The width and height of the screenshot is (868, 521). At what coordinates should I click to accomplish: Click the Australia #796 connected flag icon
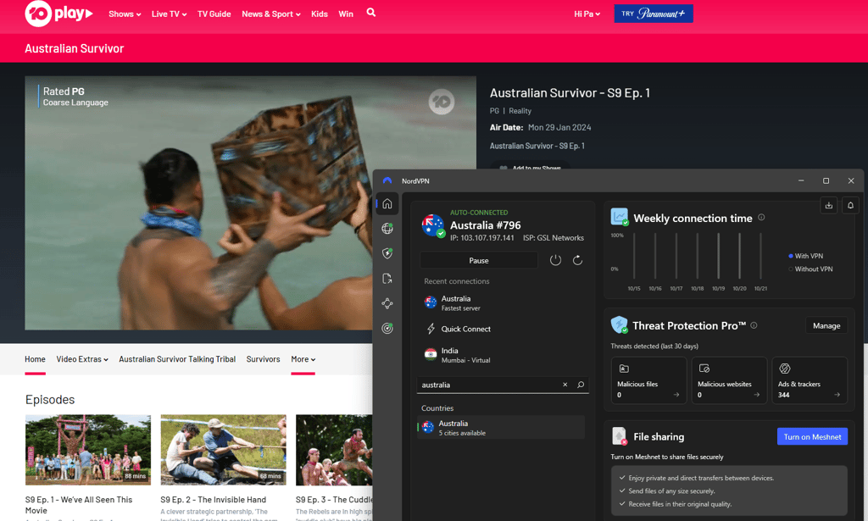[x=432, y=225]
